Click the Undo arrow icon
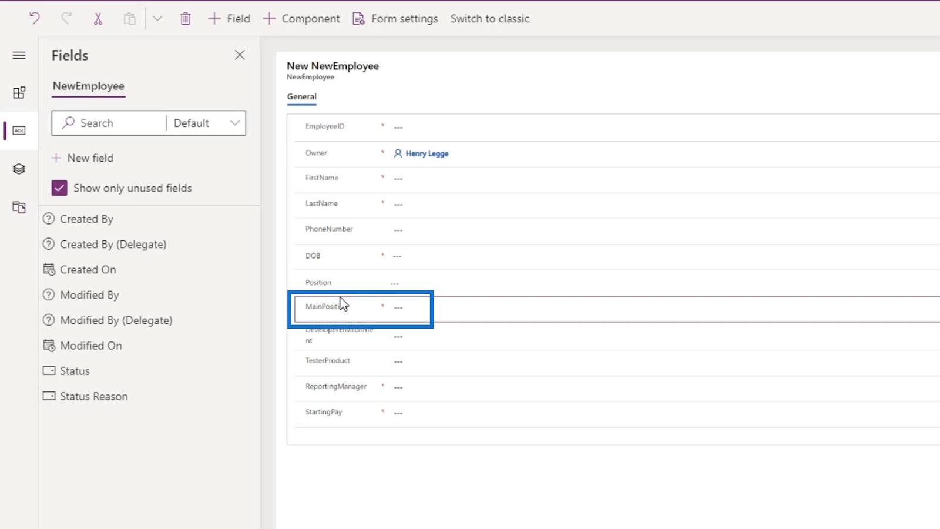The image size is (940, 529). tap(35, 18)
